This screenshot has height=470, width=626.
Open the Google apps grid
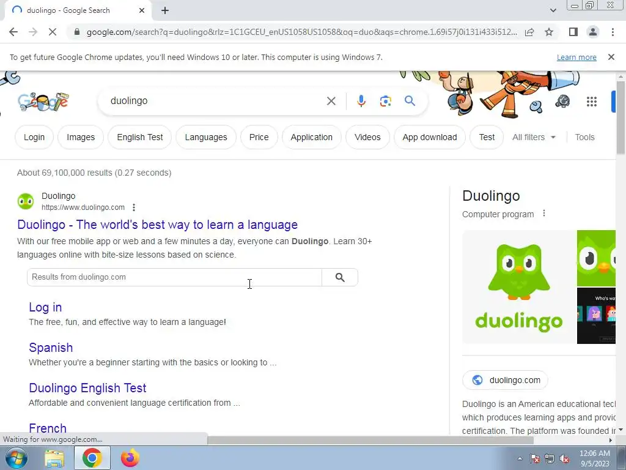(592, 102)
